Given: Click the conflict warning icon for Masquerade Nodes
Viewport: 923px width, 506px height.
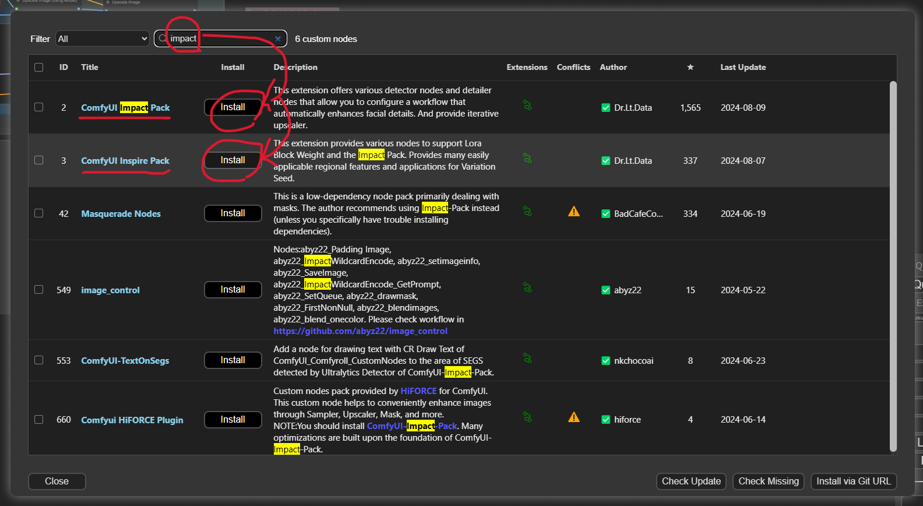Looking at the screenshot, I should [x=574, y=212].
